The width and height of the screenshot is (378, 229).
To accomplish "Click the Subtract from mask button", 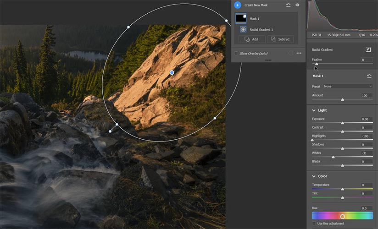I will (x=280, y=39).
